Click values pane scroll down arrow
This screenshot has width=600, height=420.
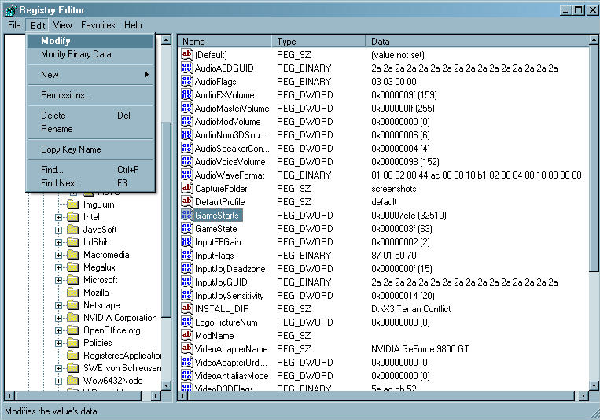[594, 385]
